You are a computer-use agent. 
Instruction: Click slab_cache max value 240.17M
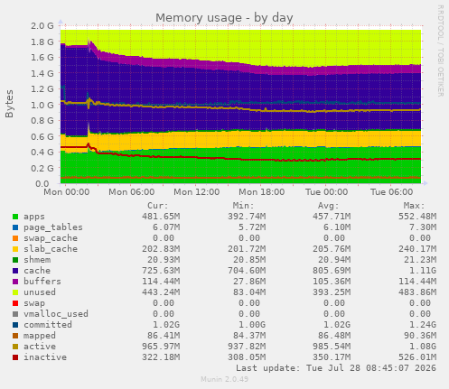click(x=417, y=249)
